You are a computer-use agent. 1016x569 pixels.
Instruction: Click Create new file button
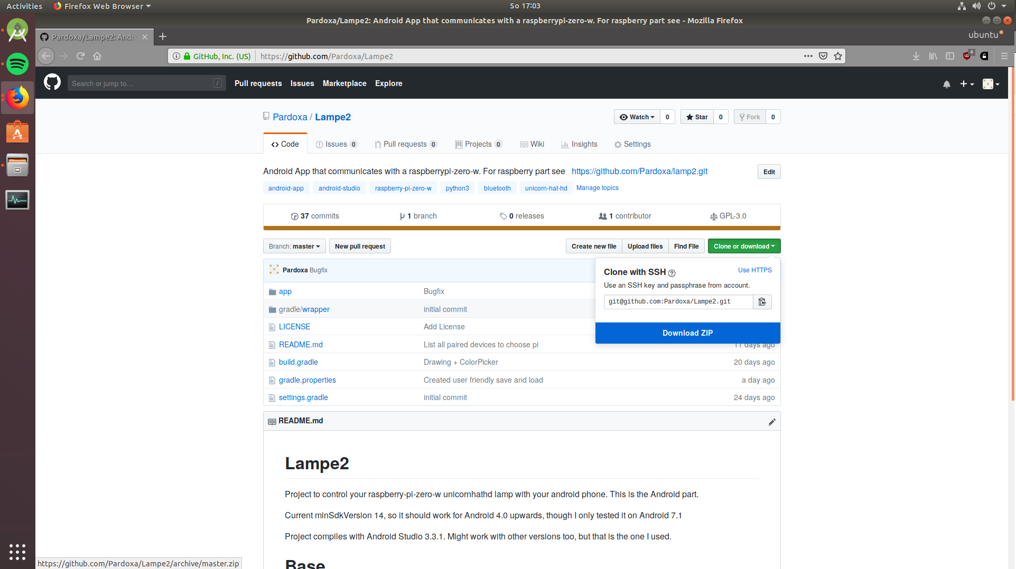click(x=594, y=246)
